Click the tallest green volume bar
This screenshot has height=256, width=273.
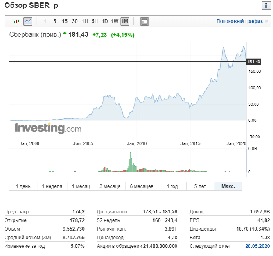tap(131, 162)
